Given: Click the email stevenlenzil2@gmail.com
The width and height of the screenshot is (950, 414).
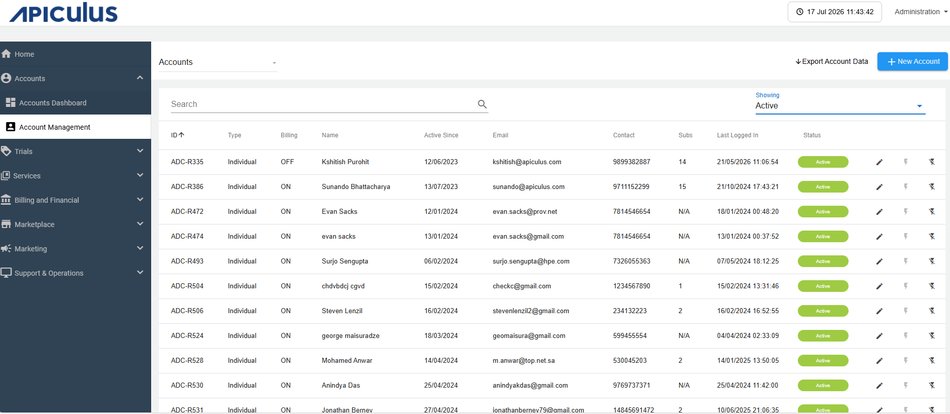Looking at the screenshot, I should pos(531,311).
